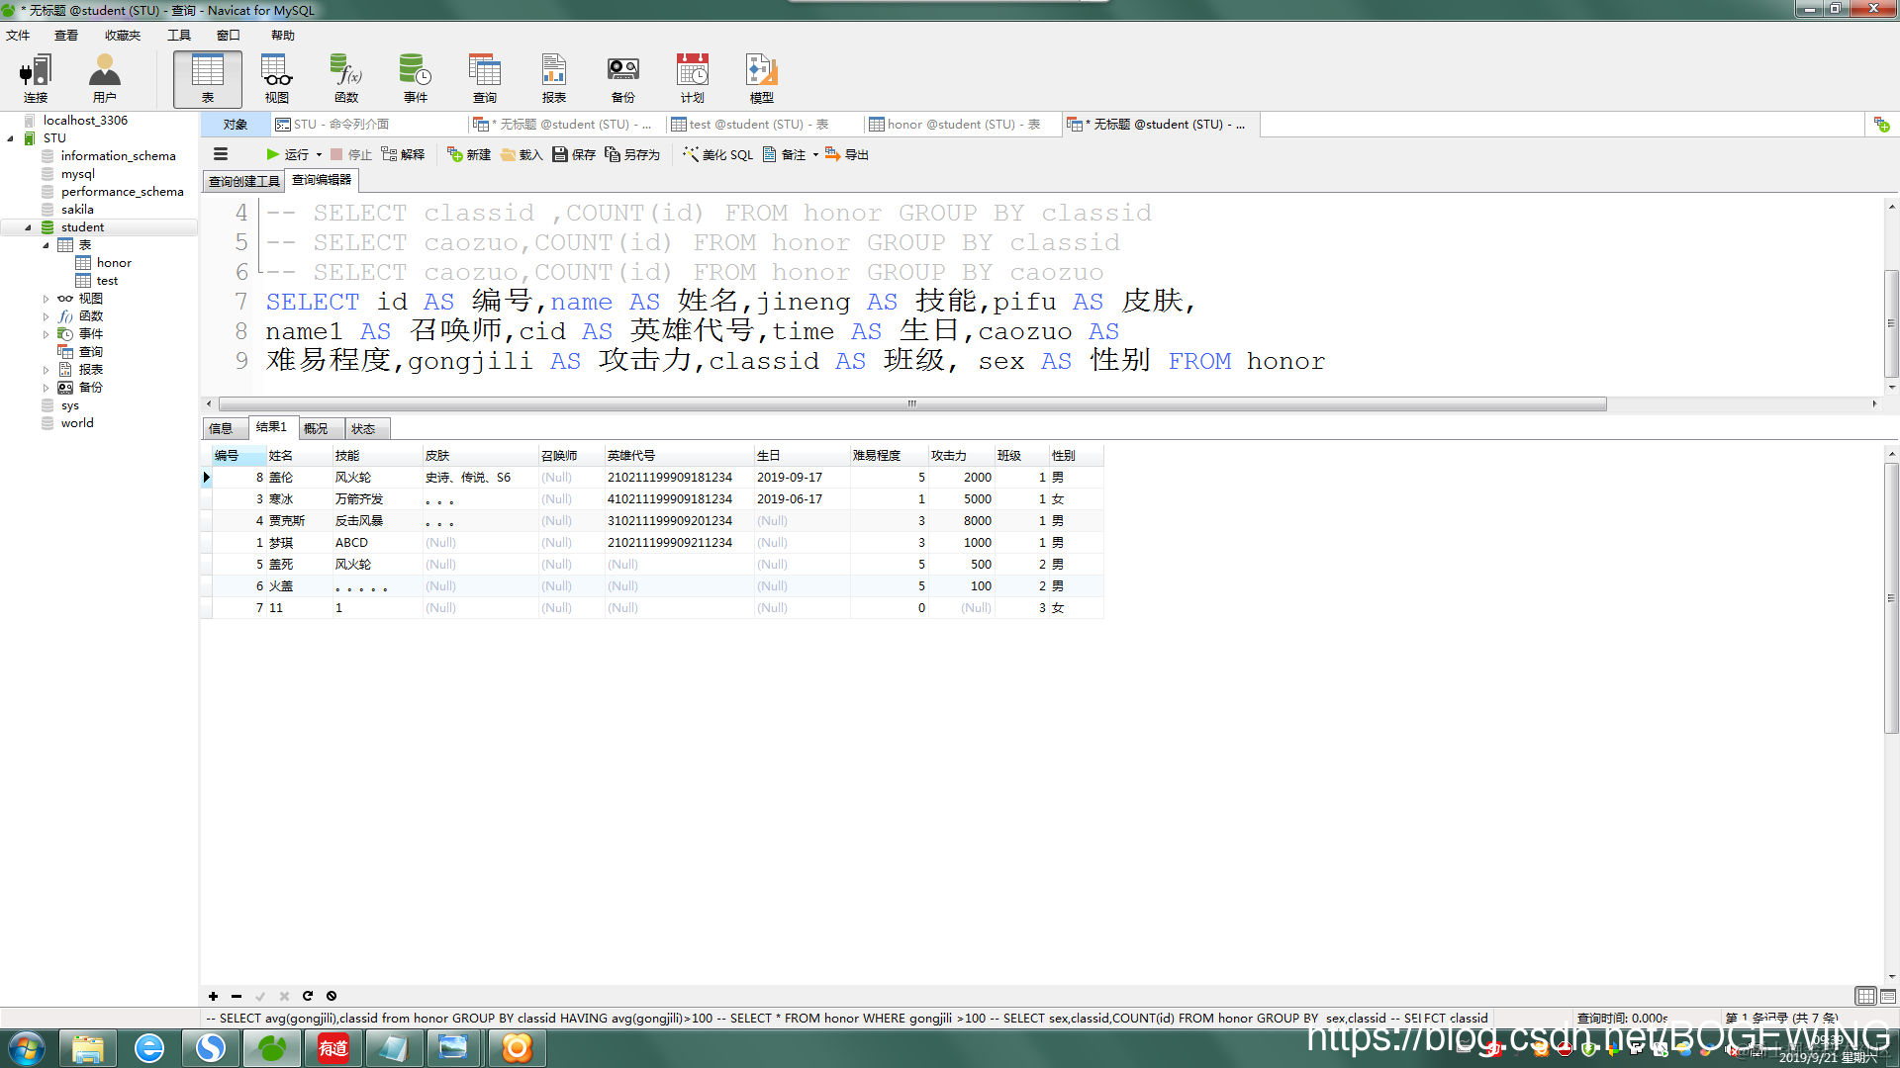The image size is (1900, 1068).
Task: Open the 事件 event icon
Action: point(416,78)
